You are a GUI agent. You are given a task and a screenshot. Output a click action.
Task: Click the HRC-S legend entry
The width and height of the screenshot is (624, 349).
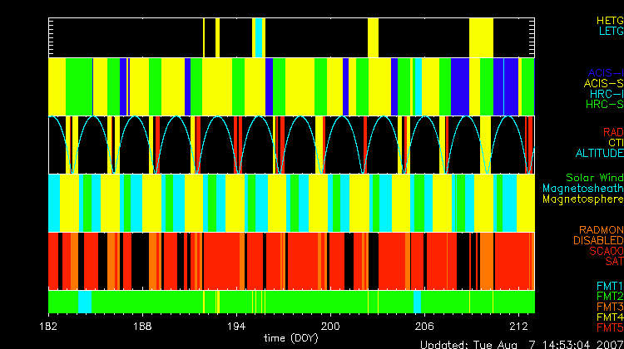[x=605, y=105]
